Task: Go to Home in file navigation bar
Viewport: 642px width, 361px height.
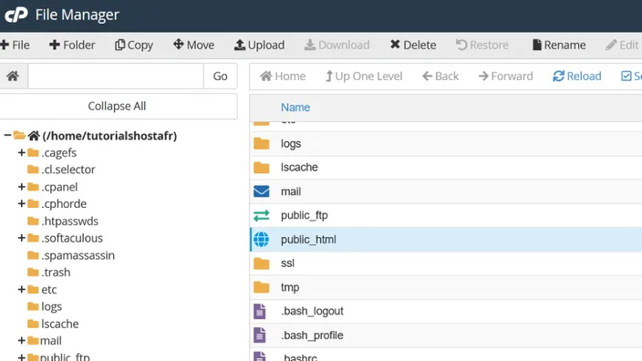Action: click(283, 77)
